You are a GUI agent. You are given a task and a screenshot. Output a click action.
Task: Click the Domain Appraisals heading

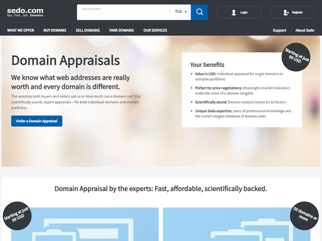tap(66, 61)
